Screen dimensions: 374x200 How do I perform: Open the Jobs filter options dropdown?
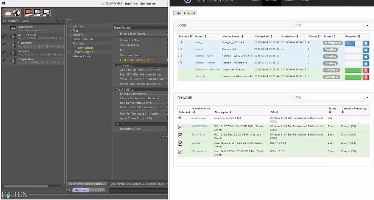(x=366, y=25)
